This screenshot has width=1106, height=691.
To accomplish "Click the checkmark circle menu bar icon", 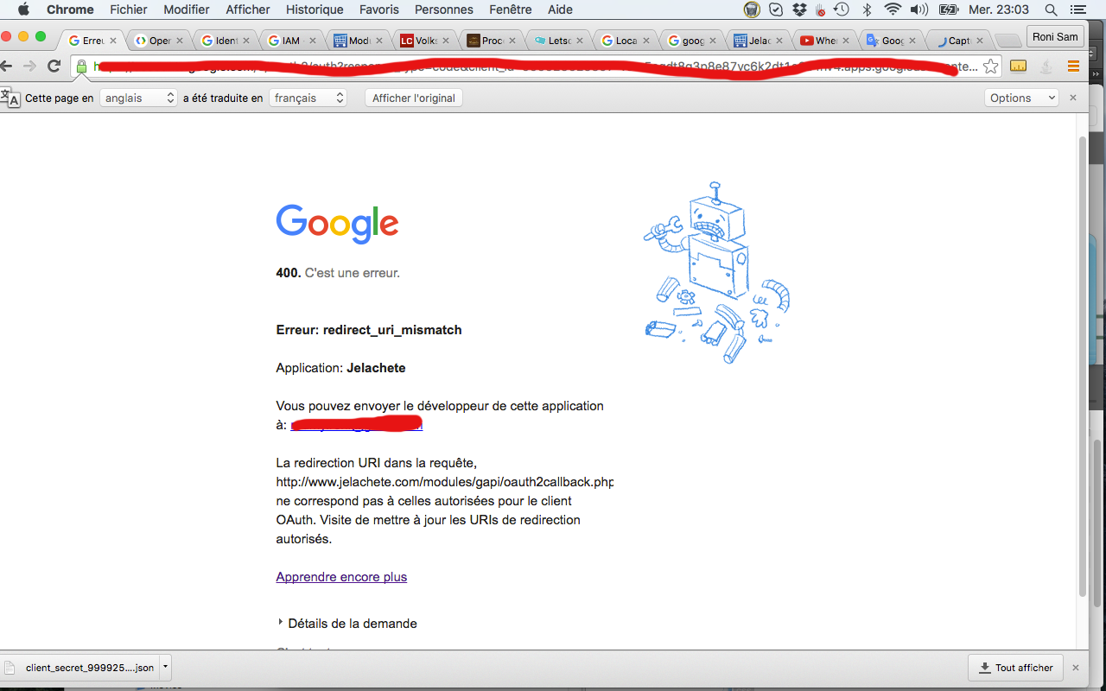I will click(776, 10).
